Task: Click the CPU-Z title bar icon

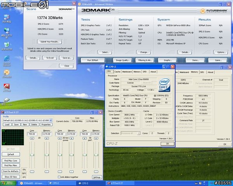Action: pyautogui.click(x=107, y=67)
